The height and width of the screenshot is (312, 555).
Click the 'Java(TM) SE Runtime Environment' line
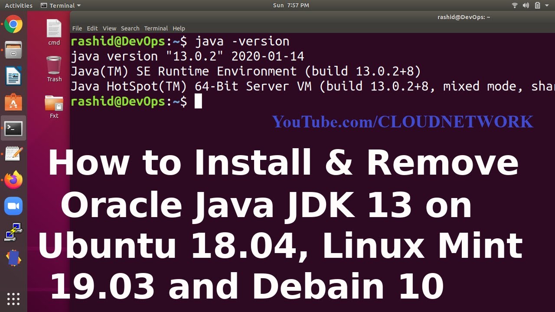(x=246, y=71)
